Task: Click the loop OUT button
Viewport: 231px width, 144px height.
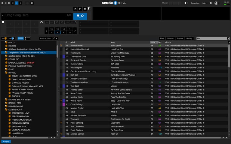Action: 52,22
